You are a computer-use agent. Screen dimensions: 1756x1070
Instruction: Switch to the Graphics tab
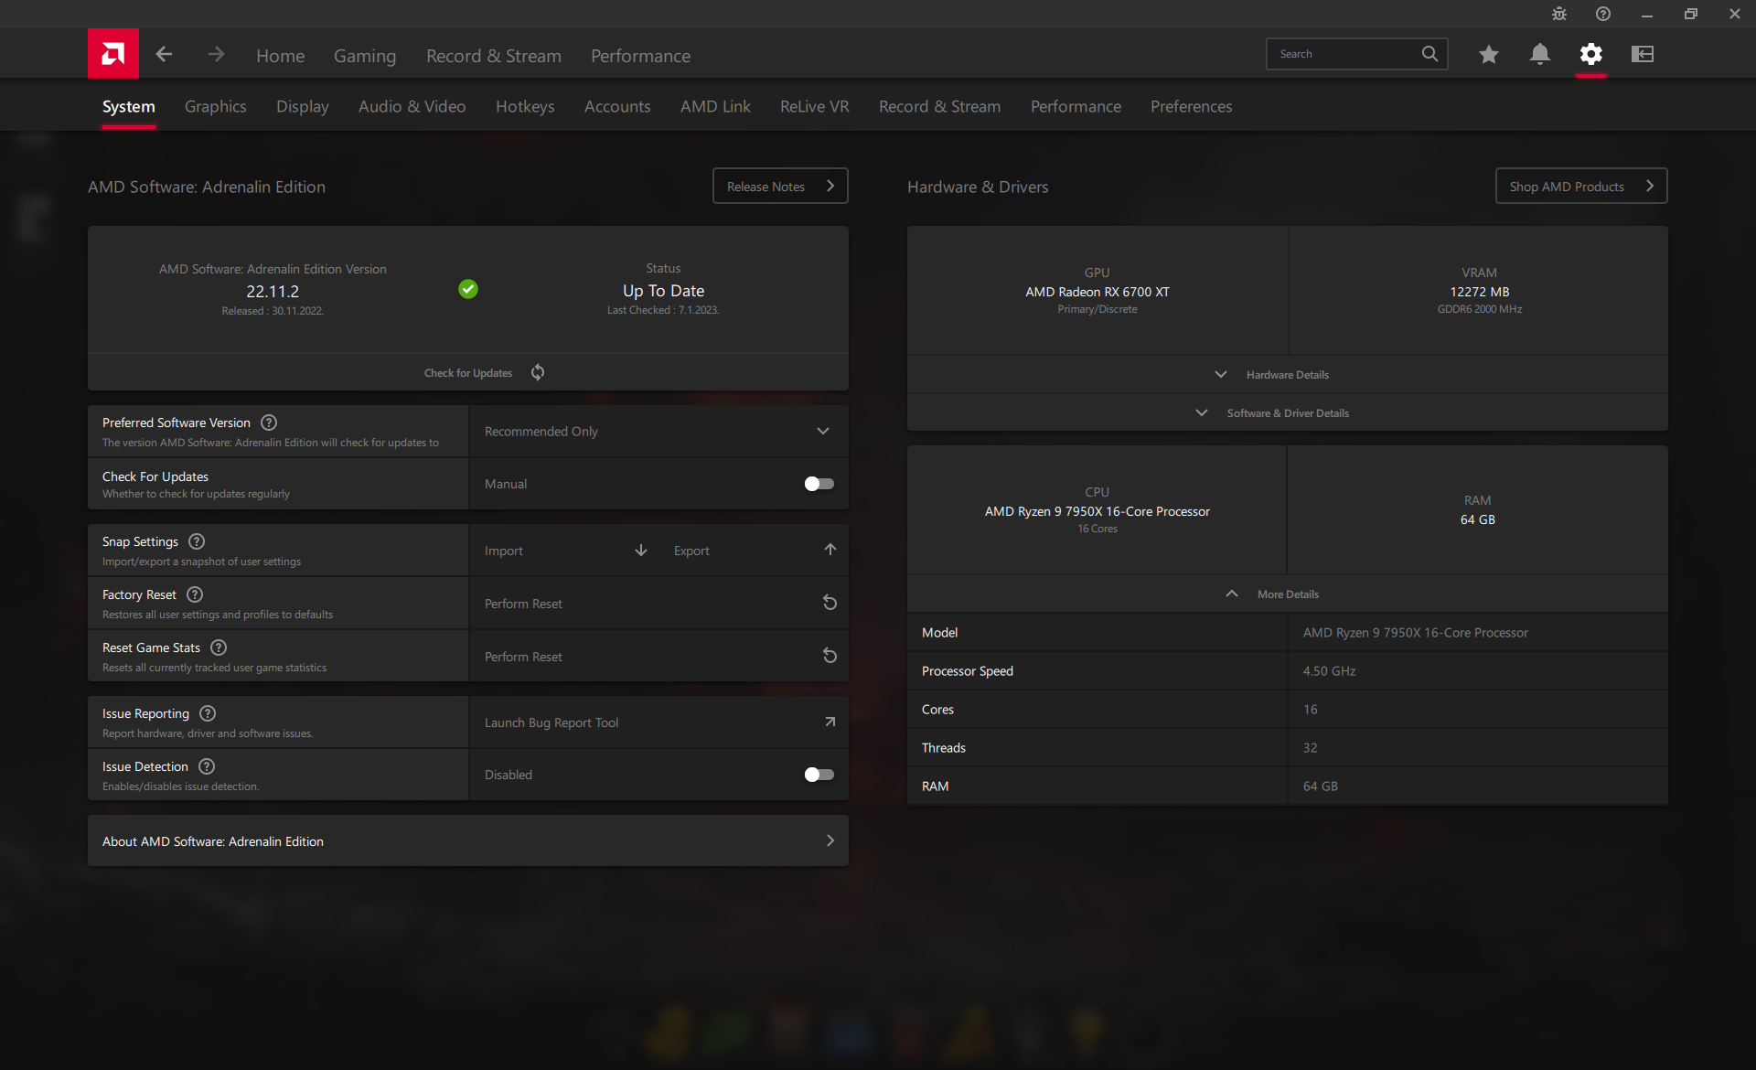click(x=215, y=106)
